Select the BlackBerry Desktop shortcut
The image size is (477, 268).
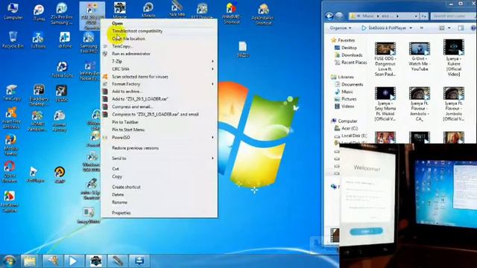tap(39, 95)
